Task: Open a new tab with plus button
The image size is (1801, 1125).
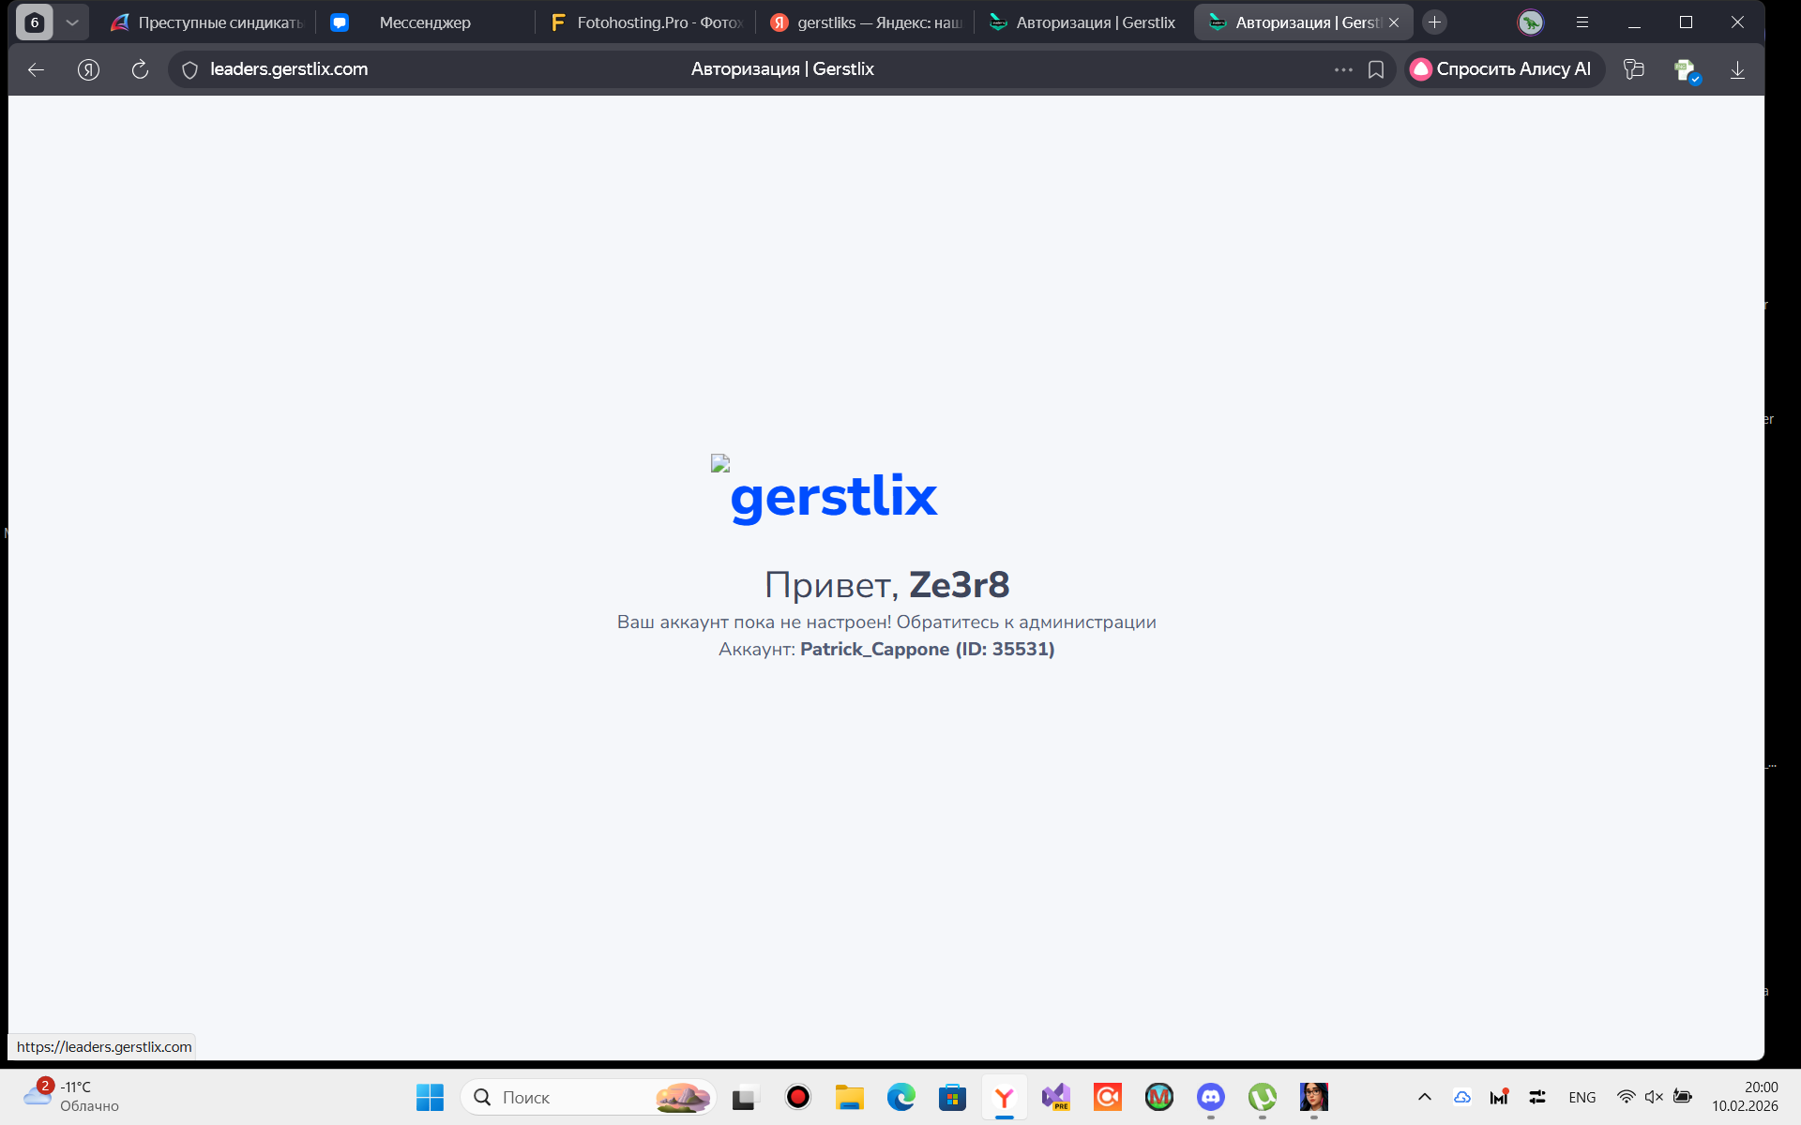Action: point(1434,22)
